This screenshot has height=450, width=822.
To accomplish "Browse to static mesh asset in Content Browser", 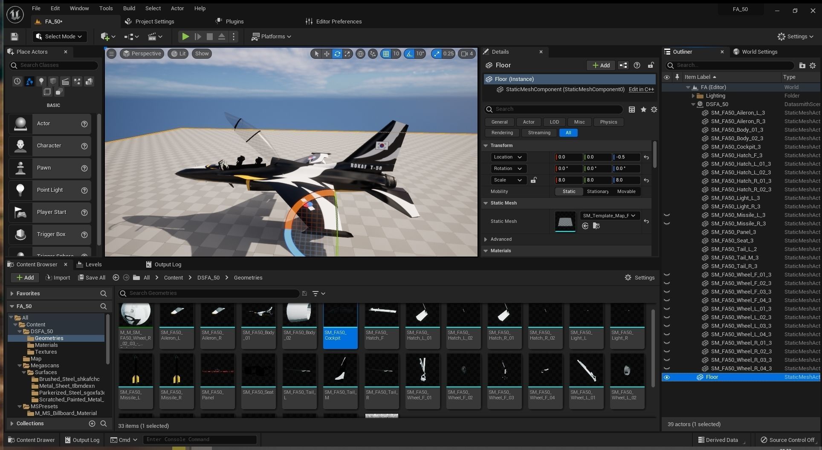I will pyautogui.click(x=596, y=226).
